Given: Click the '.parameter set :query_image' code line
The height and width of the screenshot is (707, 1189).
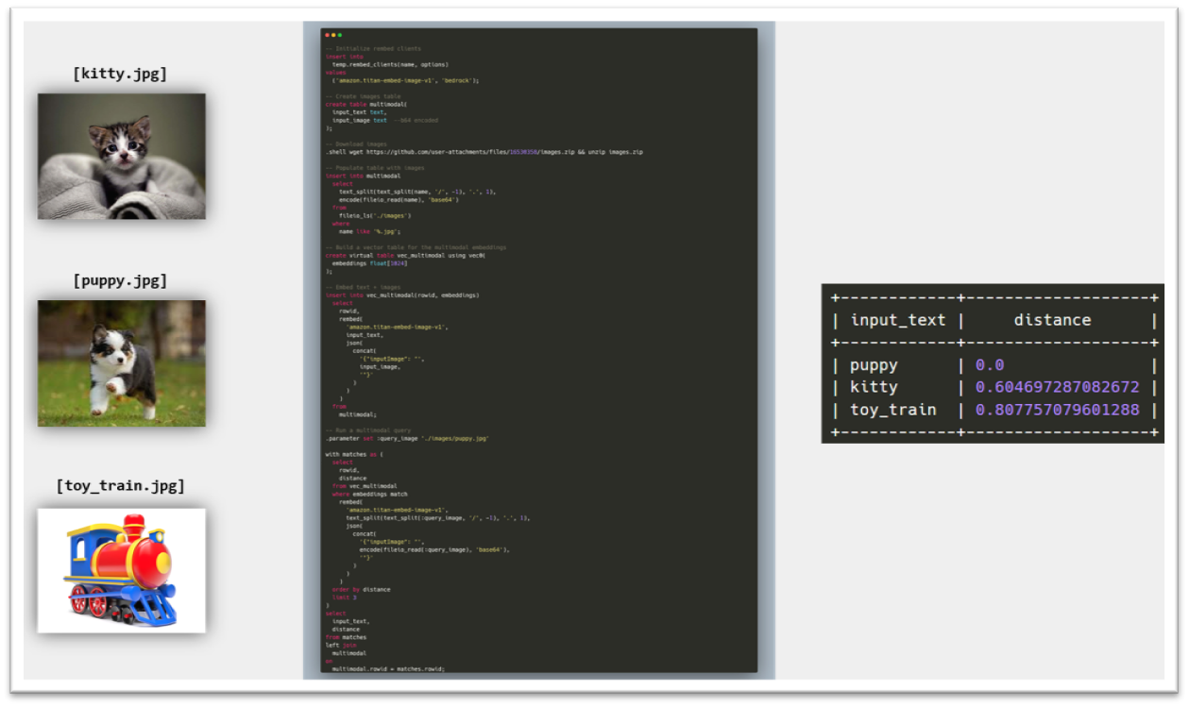Looking at the screenshot, I should click(x=408, y=438).
